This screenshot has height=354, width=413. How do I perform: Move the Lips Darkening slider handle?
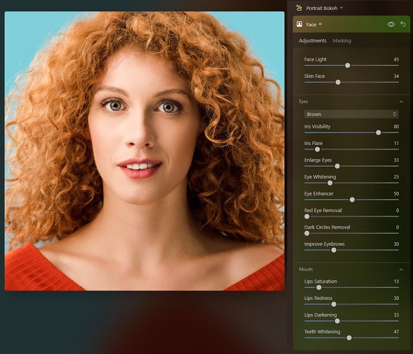click(337, 321)
